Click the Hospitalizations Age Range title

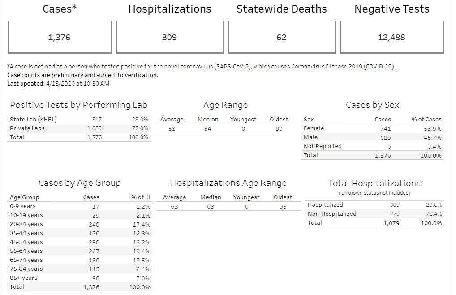pyautogui.click(x=228, y=183)
